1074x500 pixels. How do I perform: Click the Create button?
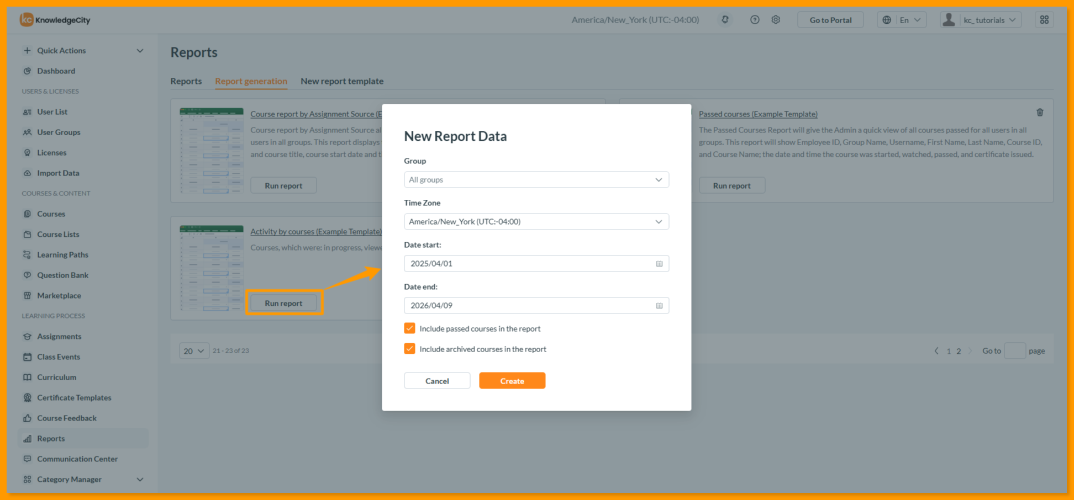(512, 381)
